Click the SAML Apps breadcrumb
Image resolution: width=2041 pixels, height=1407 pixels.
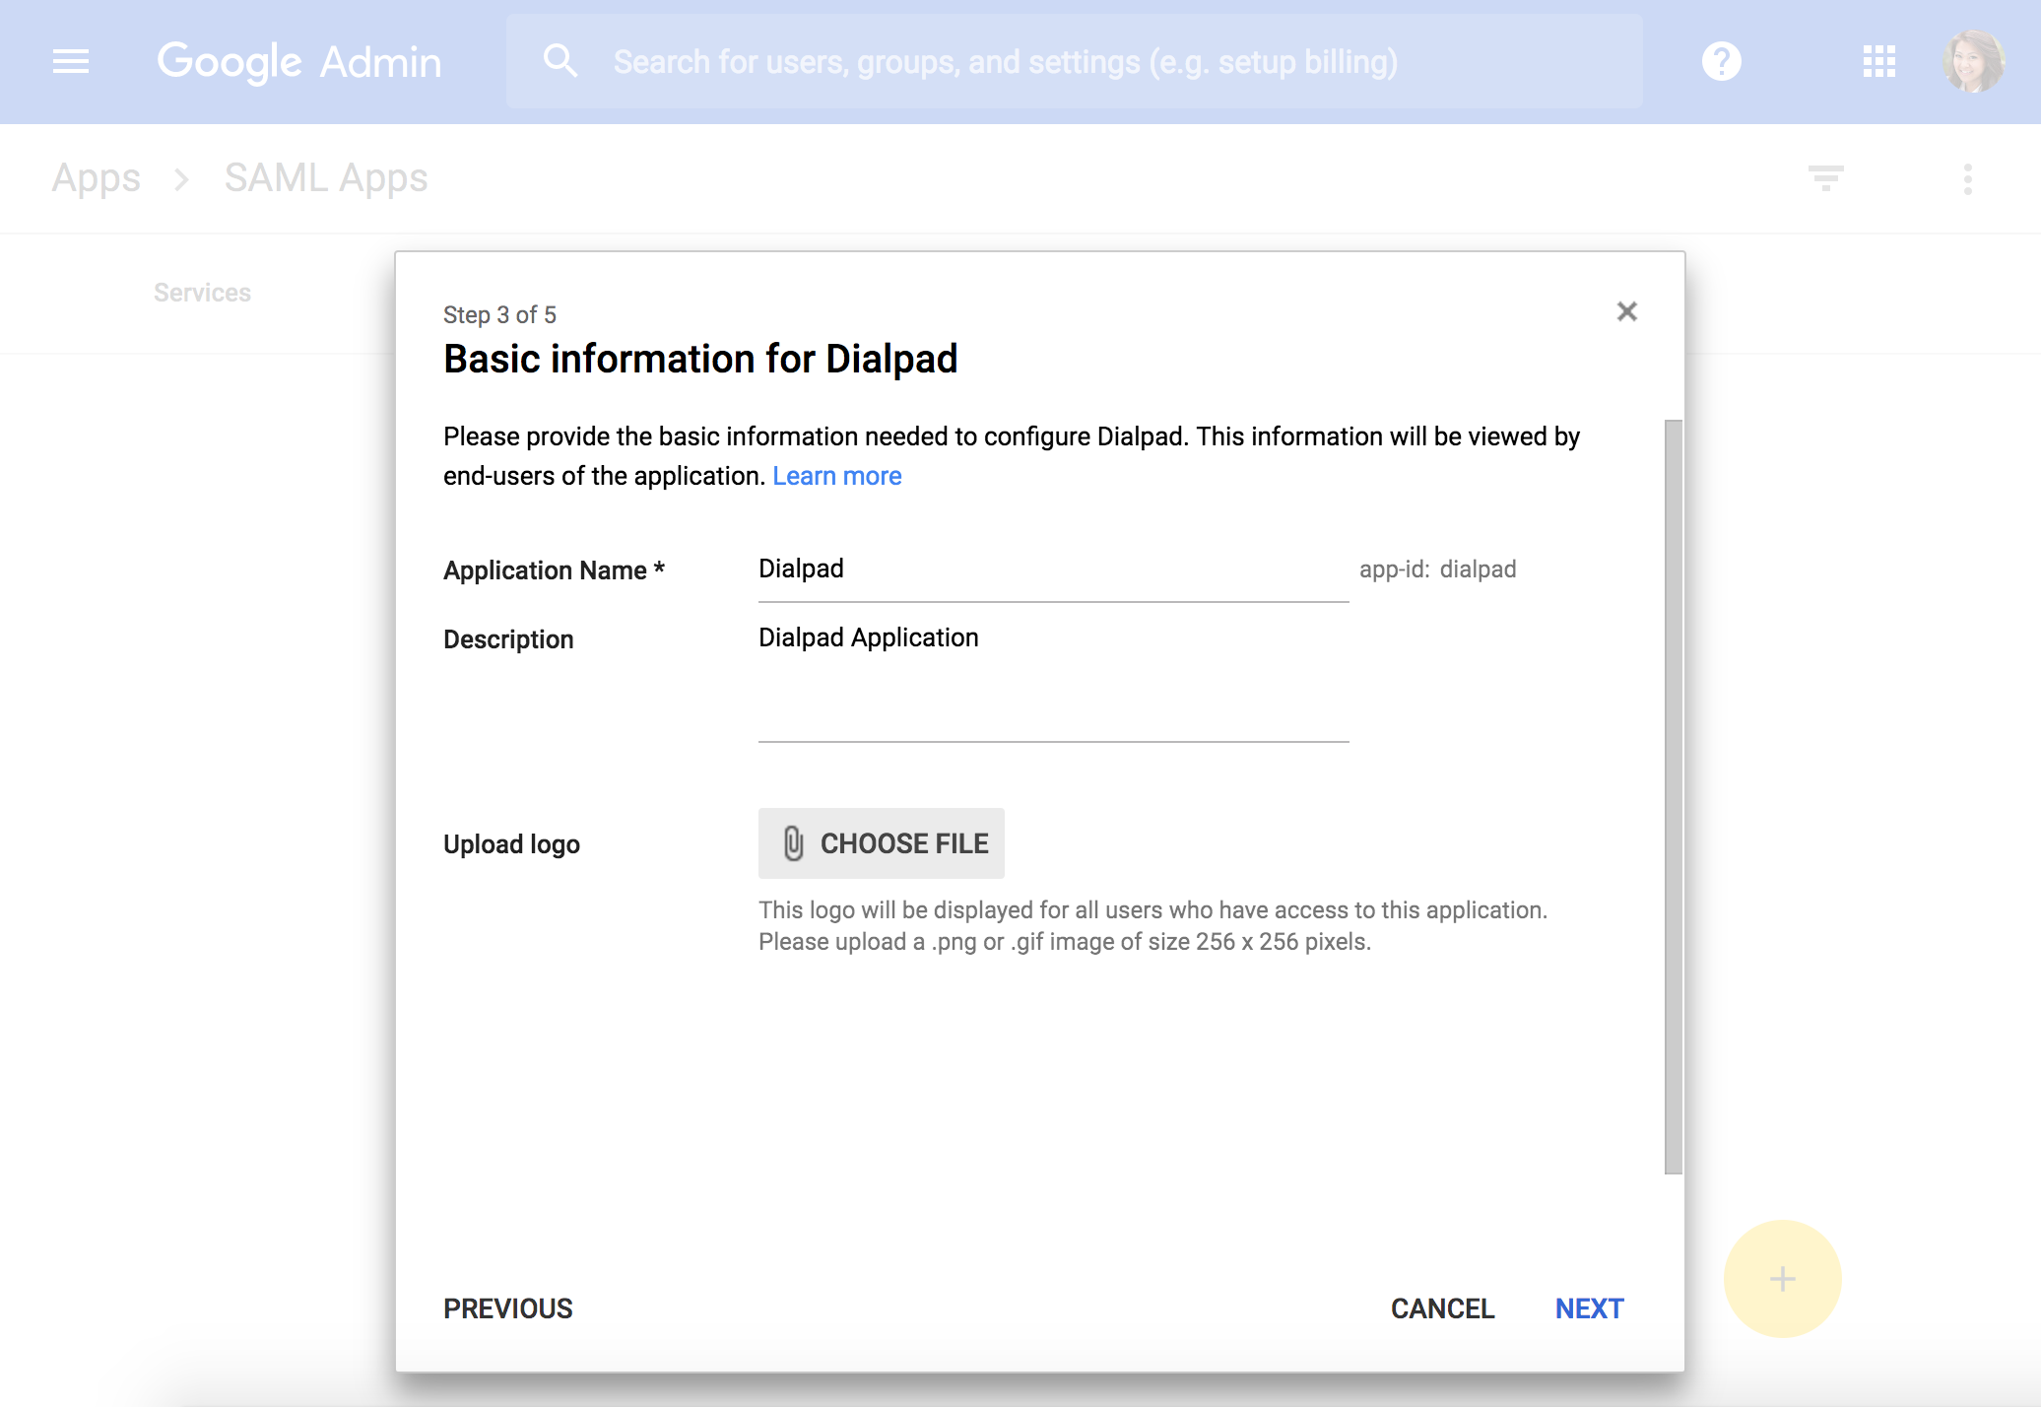[x=326, y=178]
